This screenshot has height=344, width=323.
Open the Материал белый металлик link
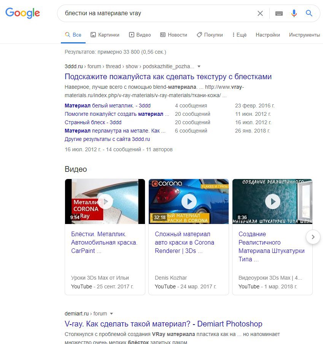point(108,106)
